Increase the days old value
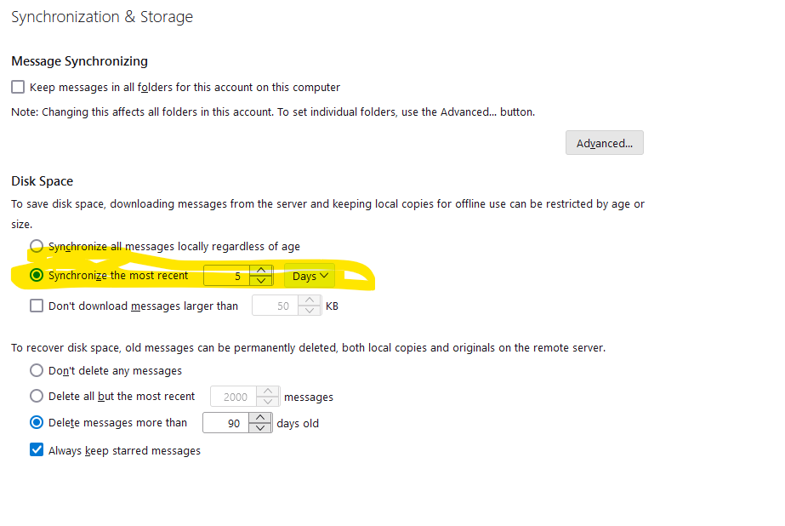 (x=261, y=418)
